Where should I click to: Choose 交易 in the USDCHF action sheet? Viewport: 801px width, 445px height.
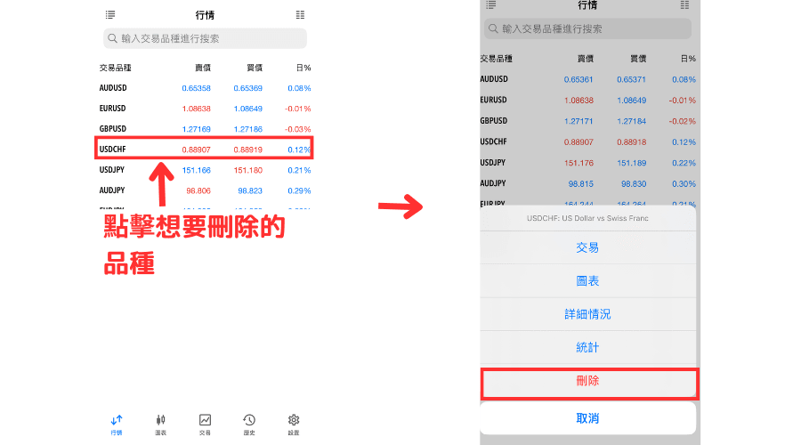(x=587, y=247)
